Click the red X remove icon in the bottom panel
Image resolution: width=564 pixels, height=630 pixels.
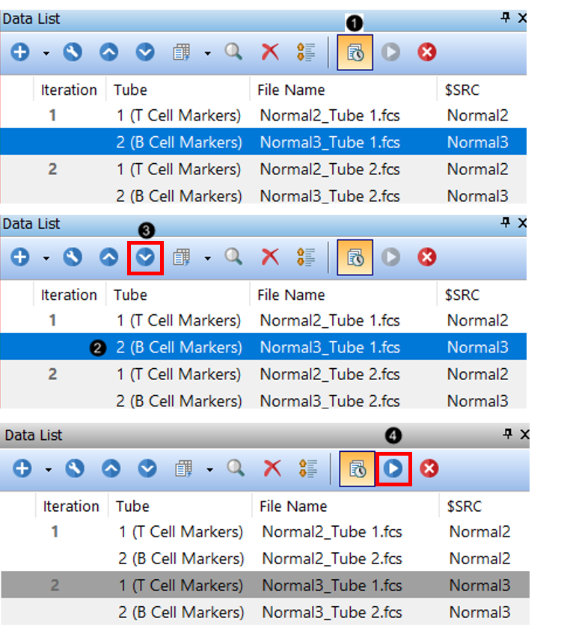click(x=272, y=468)
